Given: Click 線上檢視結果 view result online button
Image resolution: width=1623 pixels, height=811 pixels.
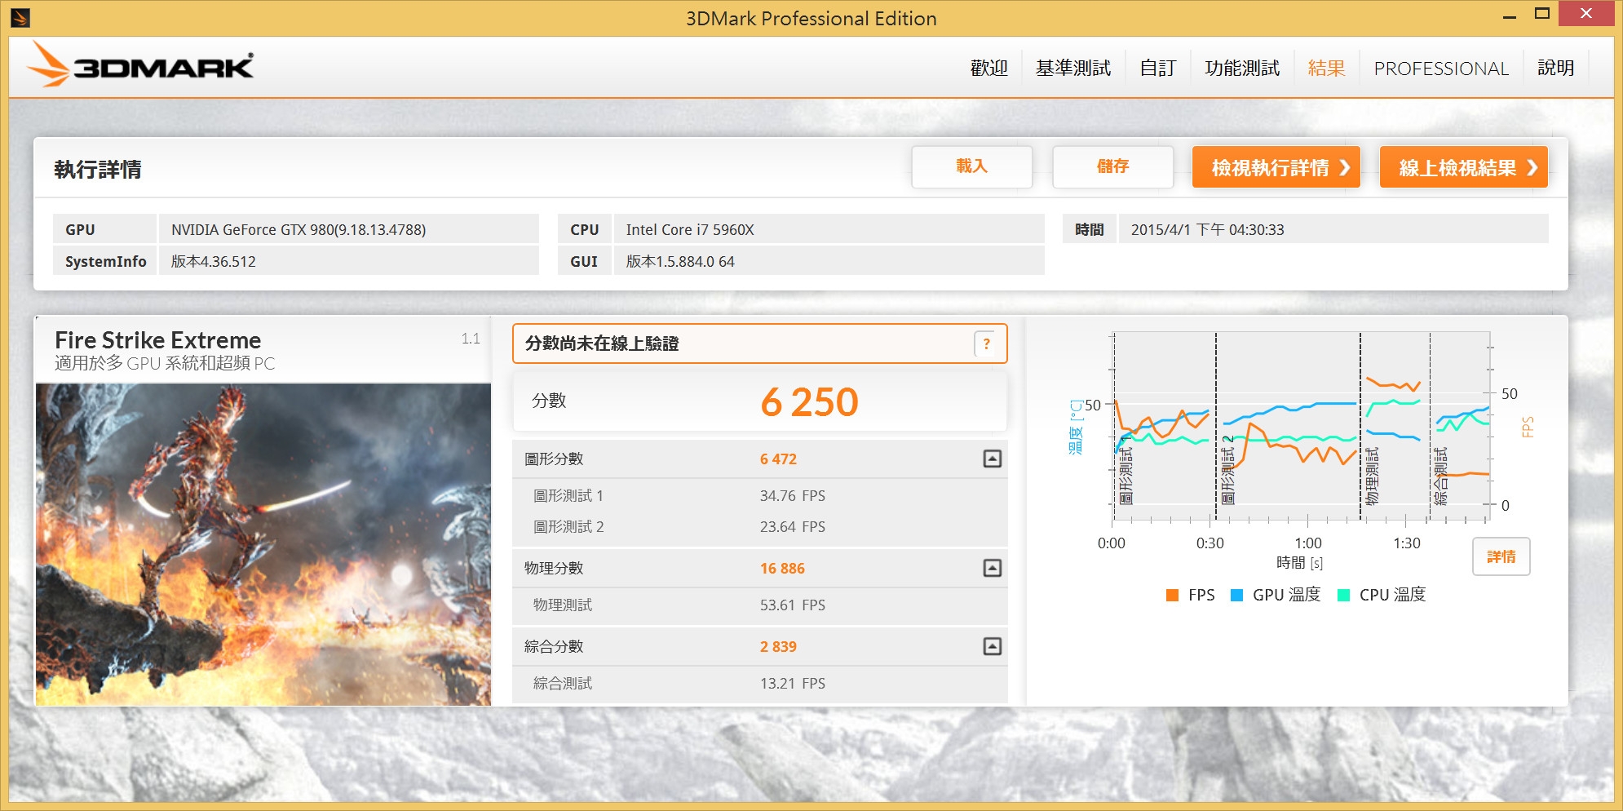Looking at the screenshot, I should 1463,167.
